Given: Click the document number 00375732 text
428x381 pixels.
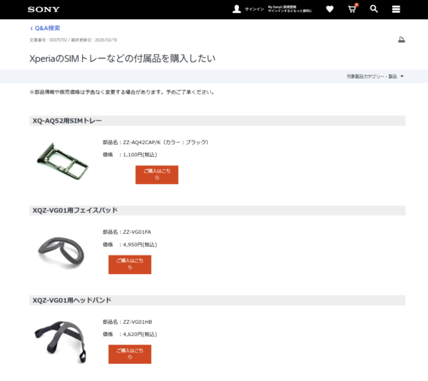Looking at the screenshot, I should coord(48,40).
